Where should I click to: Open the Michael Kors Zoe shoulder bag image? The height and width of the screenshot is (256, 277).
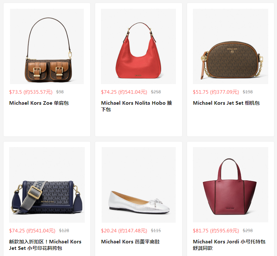[x=47, y=46]
